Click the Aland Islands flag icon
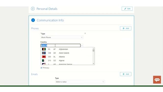This screenshot has height=92, width=163. pos(44,53)
